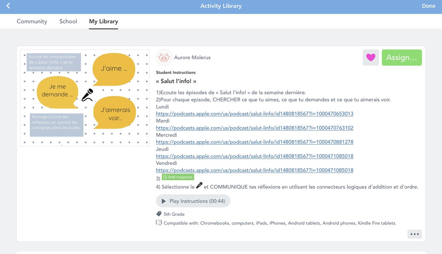442x254 pixels.
Task: Open Friday's podcast episode link
Action: point(255,170)
